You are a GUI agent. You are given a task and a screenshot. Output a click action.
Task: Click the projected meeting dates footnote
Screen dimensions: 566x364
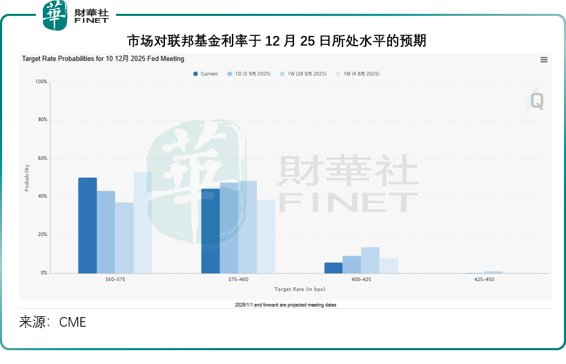click(x=284, y=305)
